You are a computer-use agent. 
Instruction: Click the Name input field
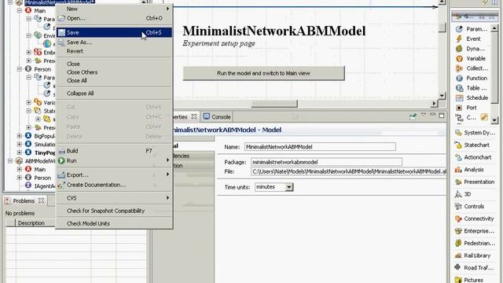[320, 147]
